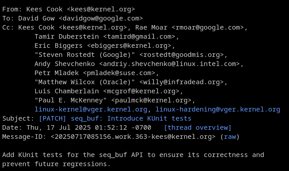289x171 pixels.
Task: Open the linux-hardening@vger.kernel.org mailing list link
Action: pyautogui.click(x=217, y=110)
